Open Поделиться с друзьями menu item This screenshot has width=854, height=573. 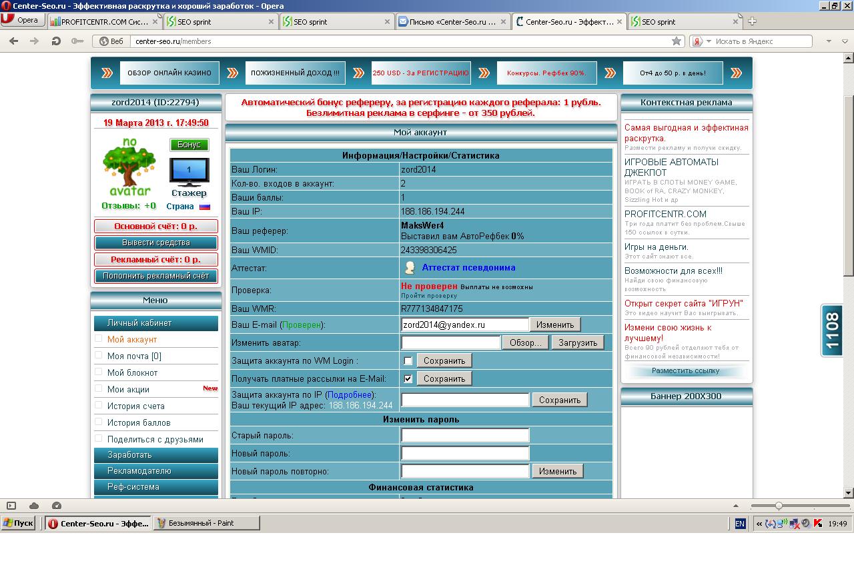coord(155,440)
